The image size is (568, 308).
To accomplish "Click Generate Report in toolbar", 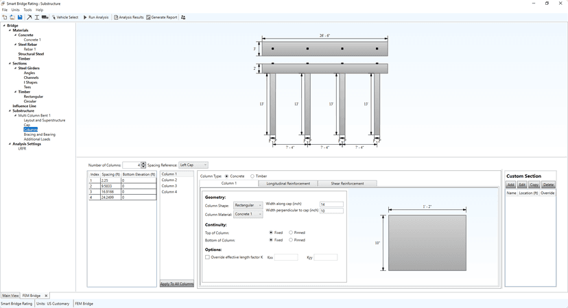I will [161, 17].
